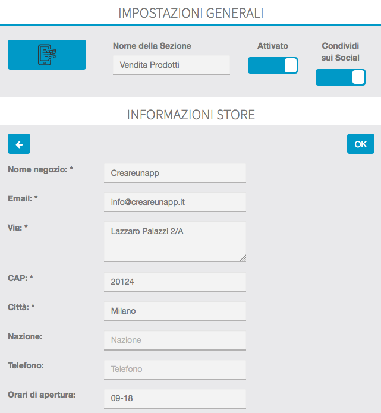Click the Nome negozio field with Creareunapp
Screen dimensions: 381x413
pyautogui.click(x=175, y=173)
